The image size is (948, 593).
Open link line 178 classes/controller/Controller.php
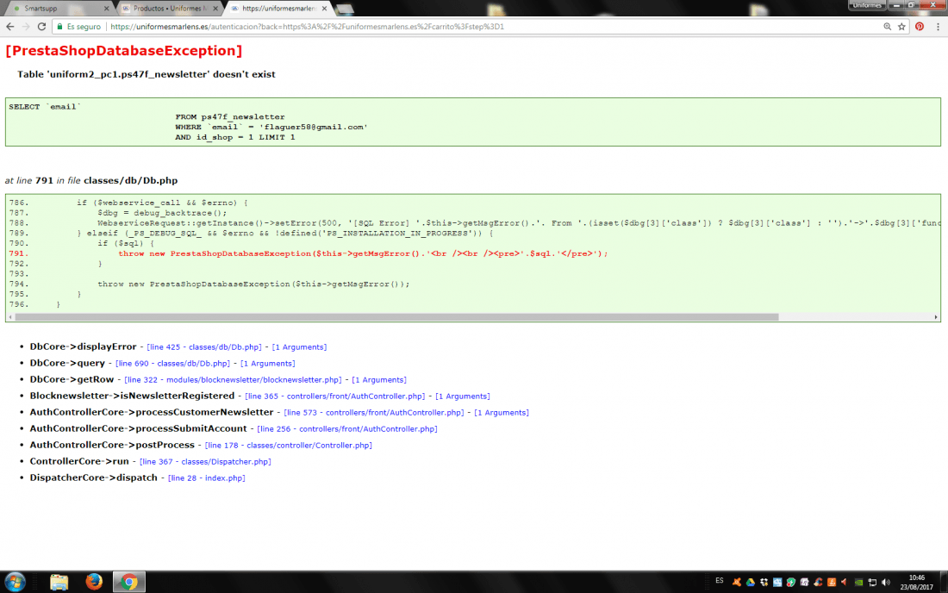pos(289,445)
